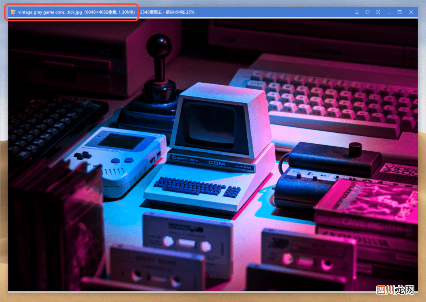
Task: Click the image dimensions text 6048×4032像素, 1.30MB
Action: click(x=110, y=12)
